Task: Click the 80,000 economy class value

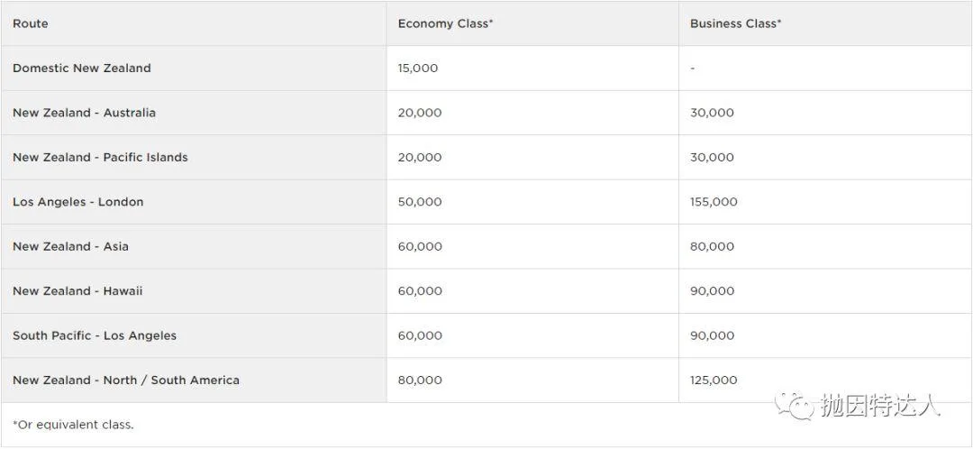Action: tap(420, 380)
